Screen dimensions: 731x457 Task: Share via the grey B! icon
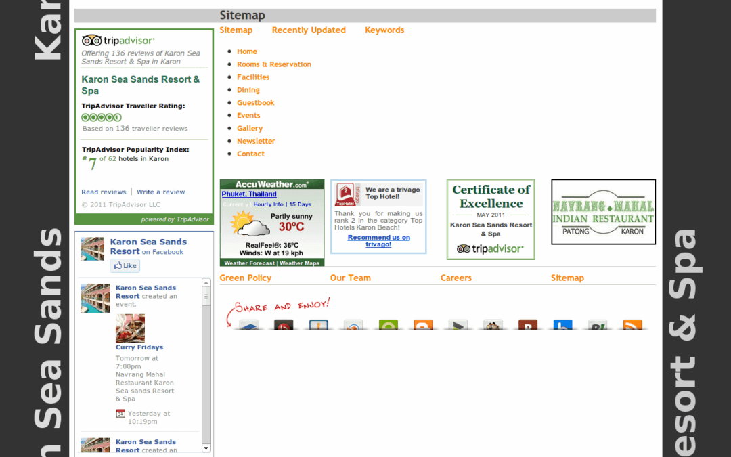(x=598, y=325)
